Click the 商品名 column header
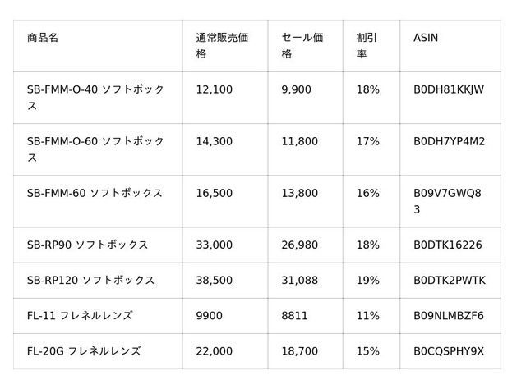Viewport: 526px width, 389px height. click(43, 38)
